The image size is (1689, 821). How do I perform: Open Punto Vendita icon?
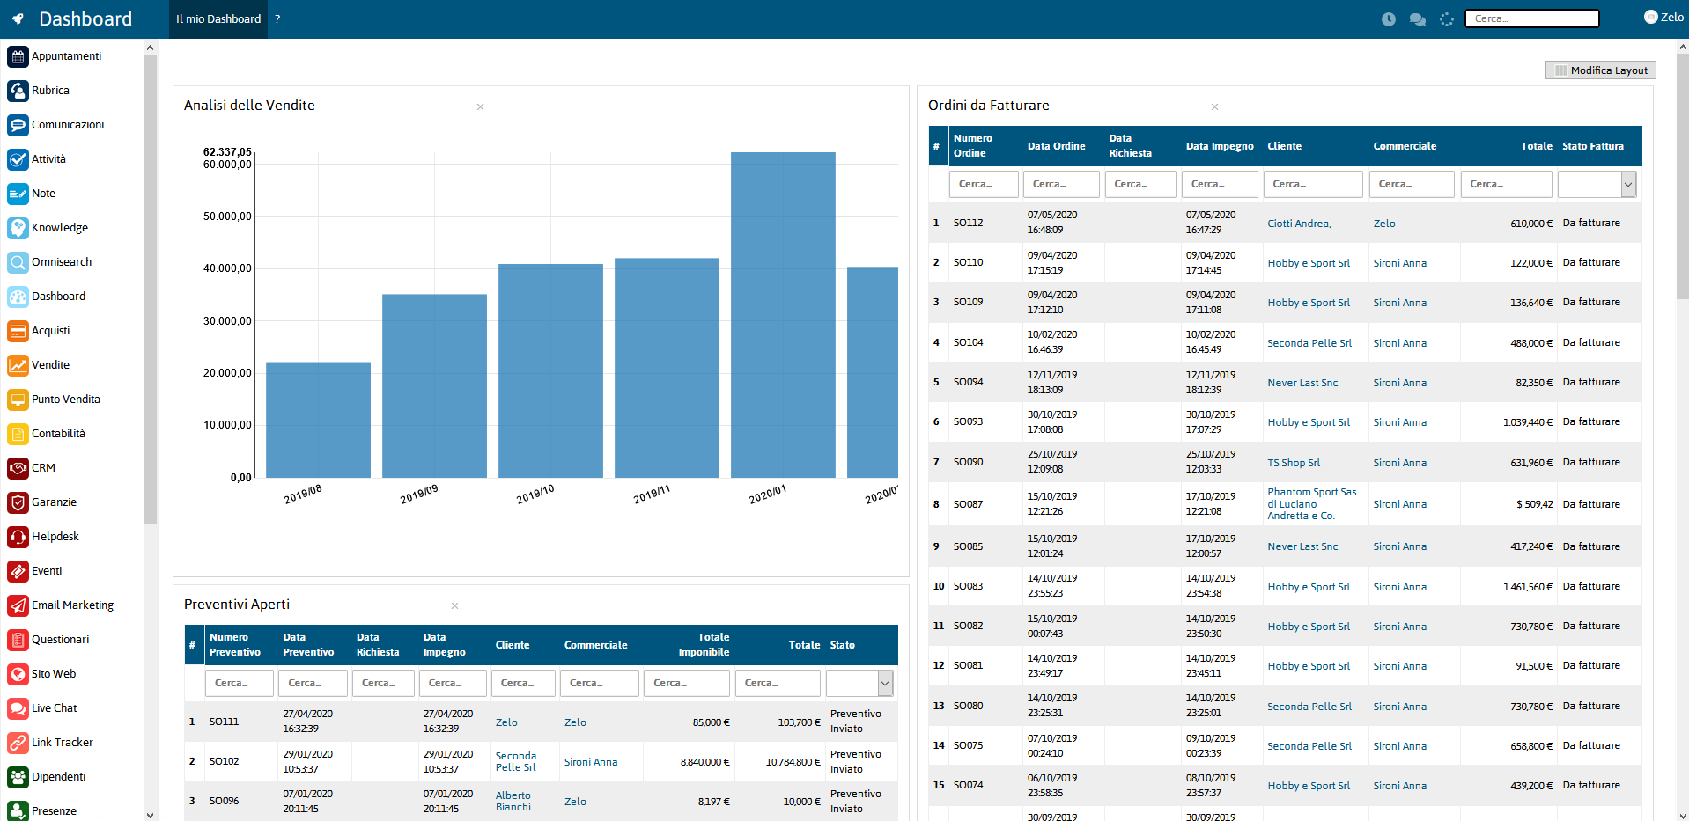click(18, 400)
